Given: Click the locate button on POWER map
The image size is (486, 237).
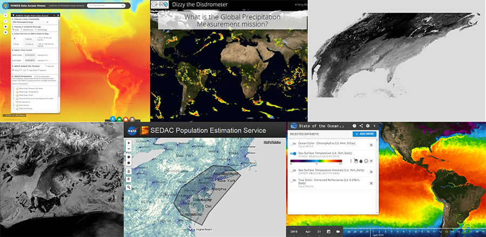Looking at the screenshot, I should (x=5, y=32).
